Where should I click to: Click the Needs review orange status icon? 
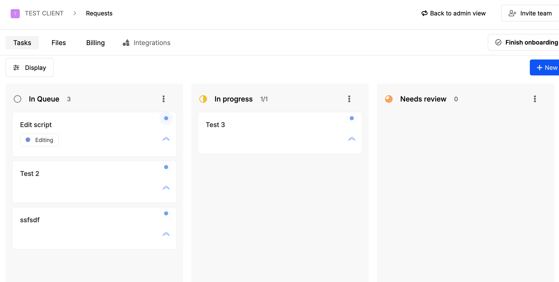(389, 99)
